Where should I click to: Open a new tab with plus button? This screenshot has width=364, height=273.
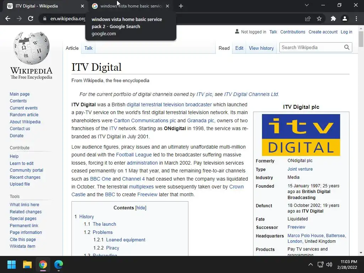coord(181,6)
